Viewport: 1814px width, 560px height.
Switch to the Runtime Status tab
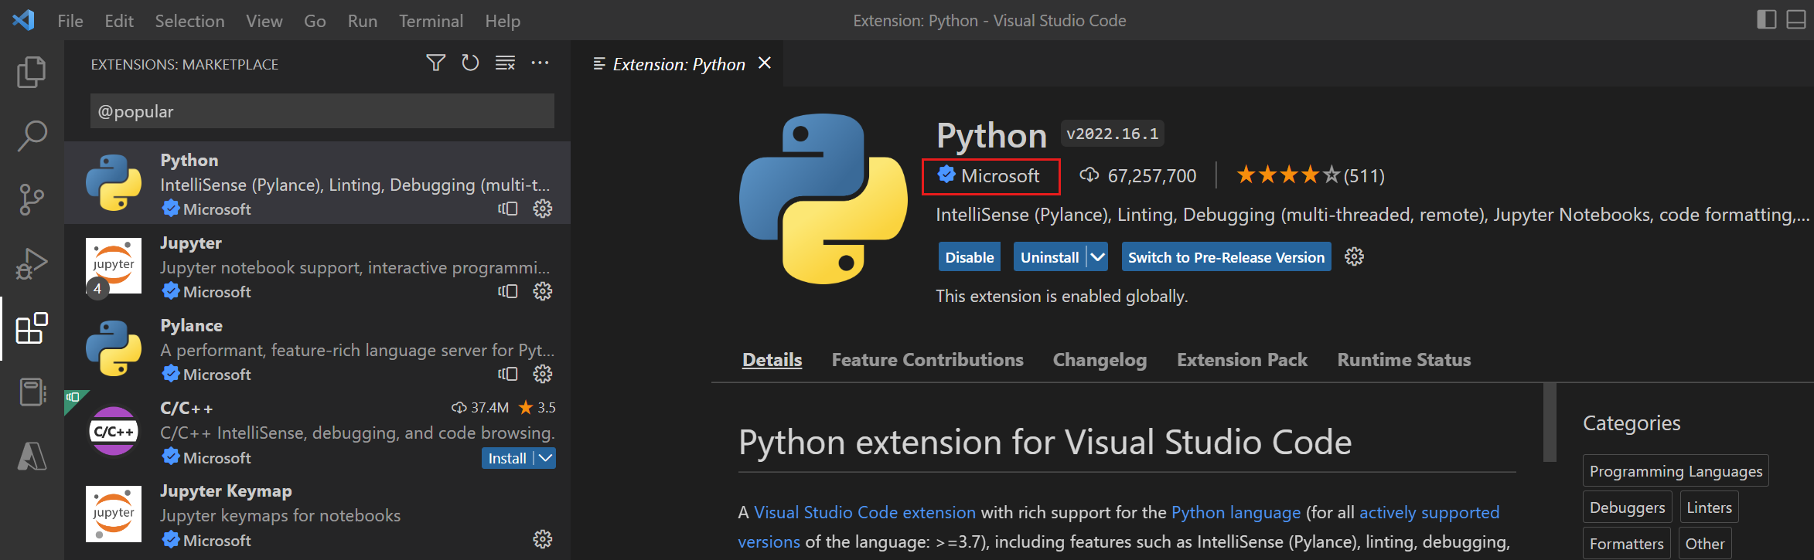(1404, 360)
